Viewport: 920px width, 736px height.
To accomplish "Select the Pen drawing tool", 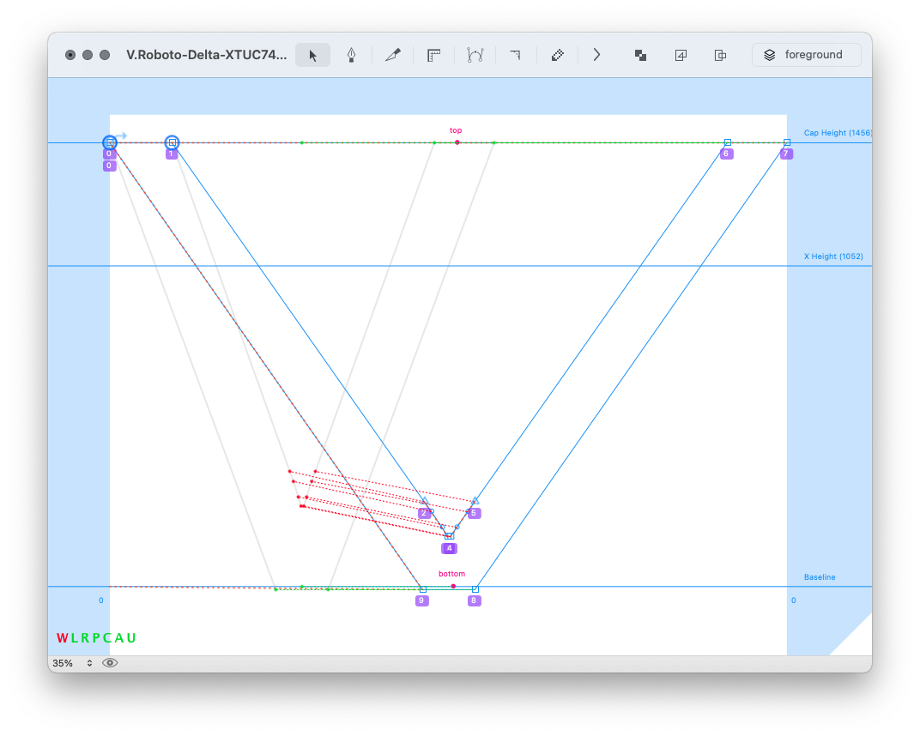I will pyautogui.click(x=351, y=55).
